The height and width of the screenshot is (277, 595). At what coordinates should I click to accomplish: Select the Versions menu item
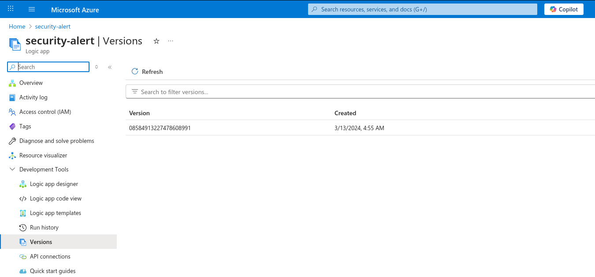(x=58, y=242)
